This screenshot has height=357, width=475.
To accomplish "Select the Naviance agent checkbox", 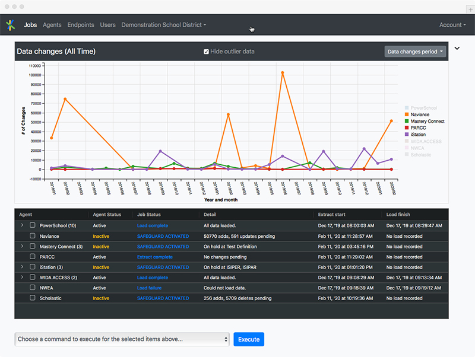I will (33, 236).
